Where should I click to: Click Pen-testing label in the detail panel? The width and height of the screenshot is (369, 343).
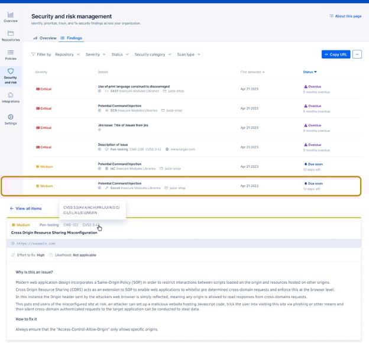[49, 225]
